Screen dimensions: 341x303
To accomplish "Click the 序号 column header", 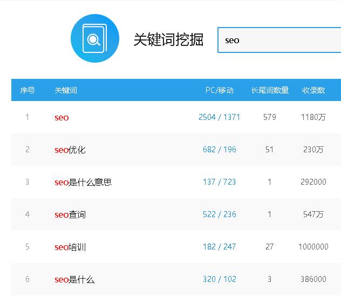I will coord(28,90).
